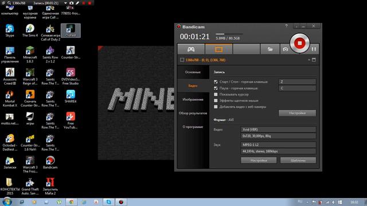
Task: Toggle the checkbox beside 1366x768 resolution text
Action: [x=182, y=60]
